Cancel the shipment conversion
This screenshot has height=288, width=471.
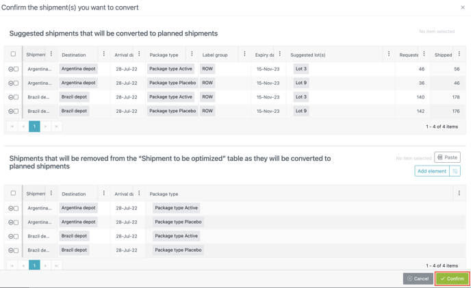pos(418,278)
